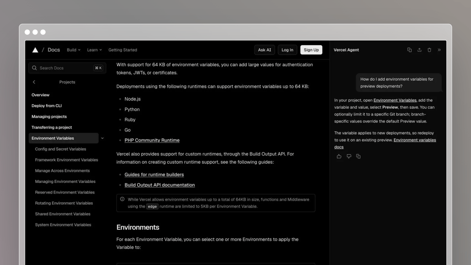Screen dimensions: 471x265
Task: Copy the agent response with the copy icon
Action: tap(358, 156)
